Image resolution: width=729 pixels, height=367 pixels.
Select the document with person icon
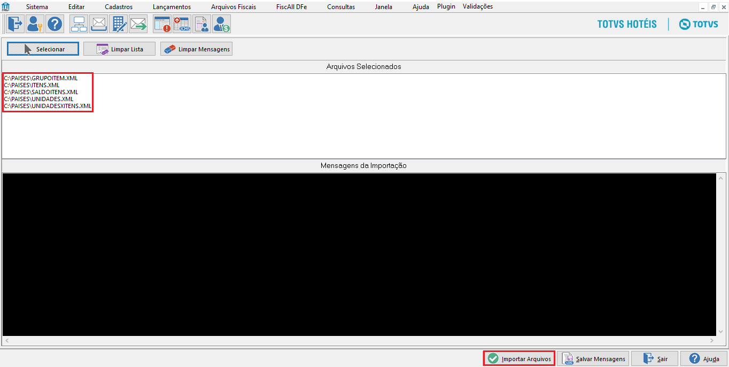coord(201,24)
